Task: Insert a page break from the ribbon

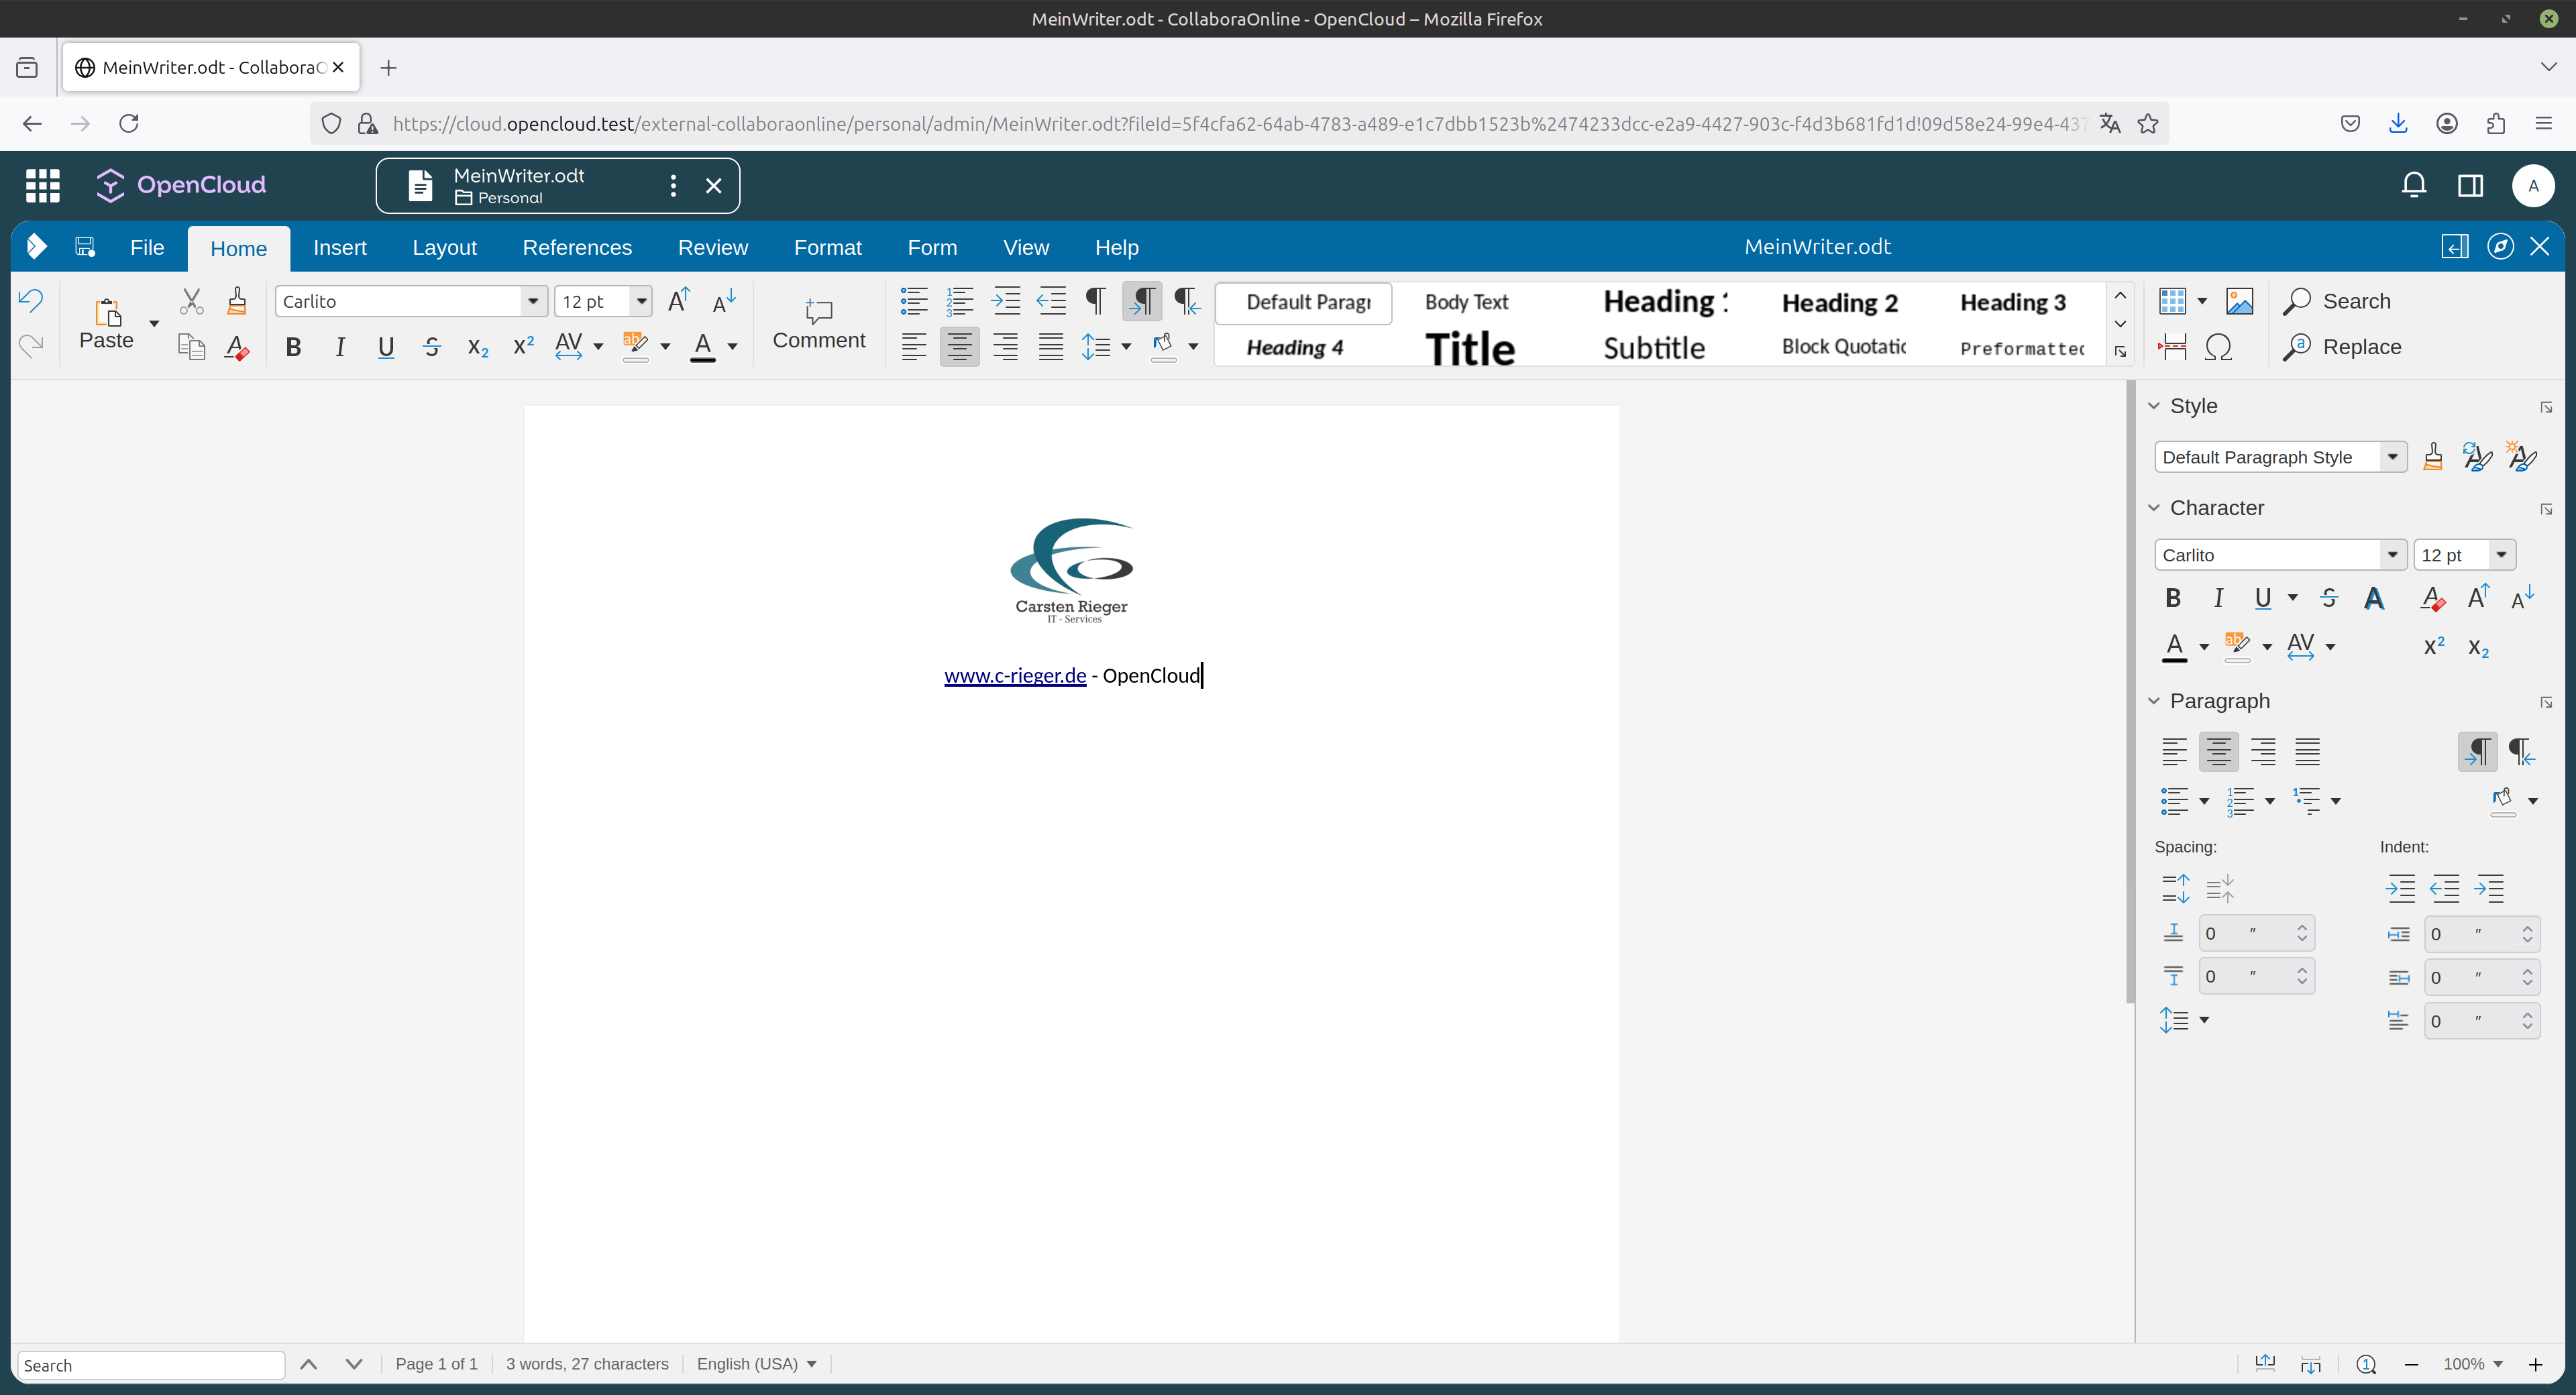Action: pos(2173,347)
